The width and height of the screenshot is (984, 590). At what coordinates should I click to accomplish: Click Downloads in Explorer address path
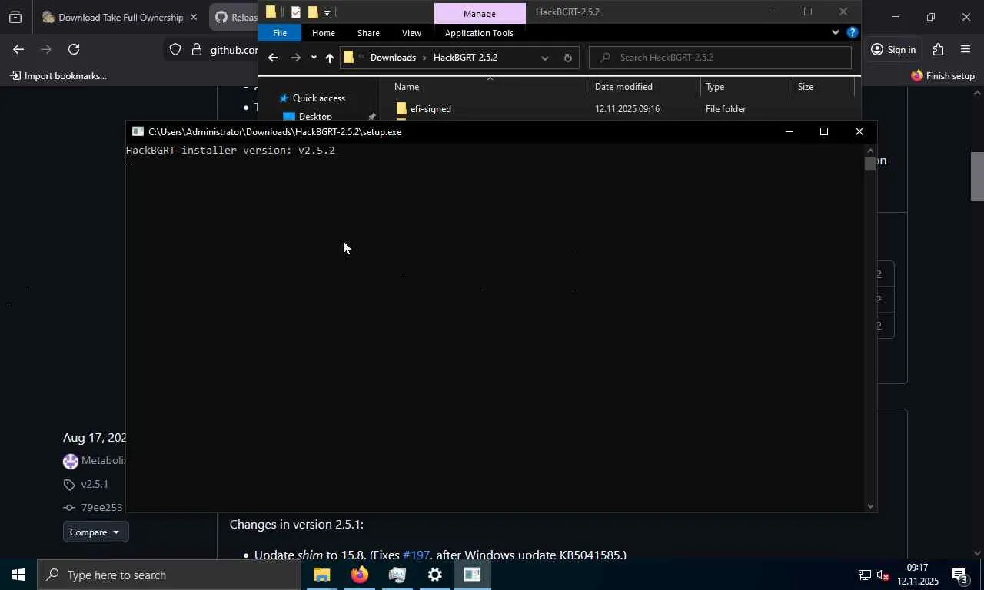393,58
